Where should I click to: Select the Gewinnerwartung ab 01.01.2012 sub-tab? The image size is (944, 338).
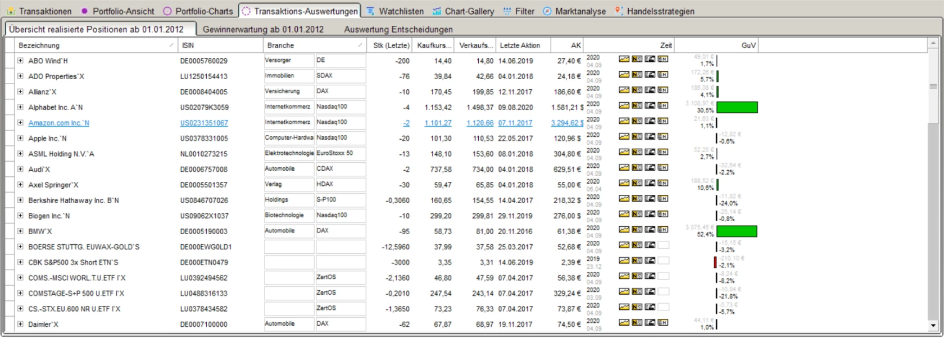(x=263, y=29)
